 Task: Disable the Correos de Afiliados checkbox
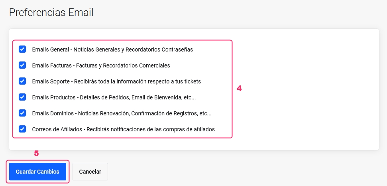click(x=22, y=129)
